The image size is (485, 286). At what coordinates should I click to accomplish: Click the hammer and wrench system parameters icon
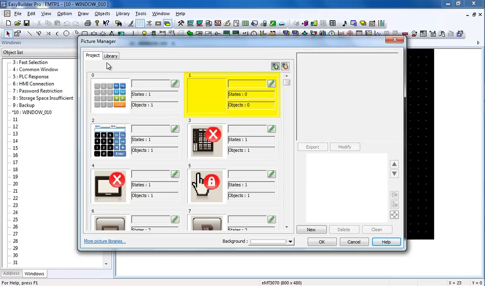point(181,23)
